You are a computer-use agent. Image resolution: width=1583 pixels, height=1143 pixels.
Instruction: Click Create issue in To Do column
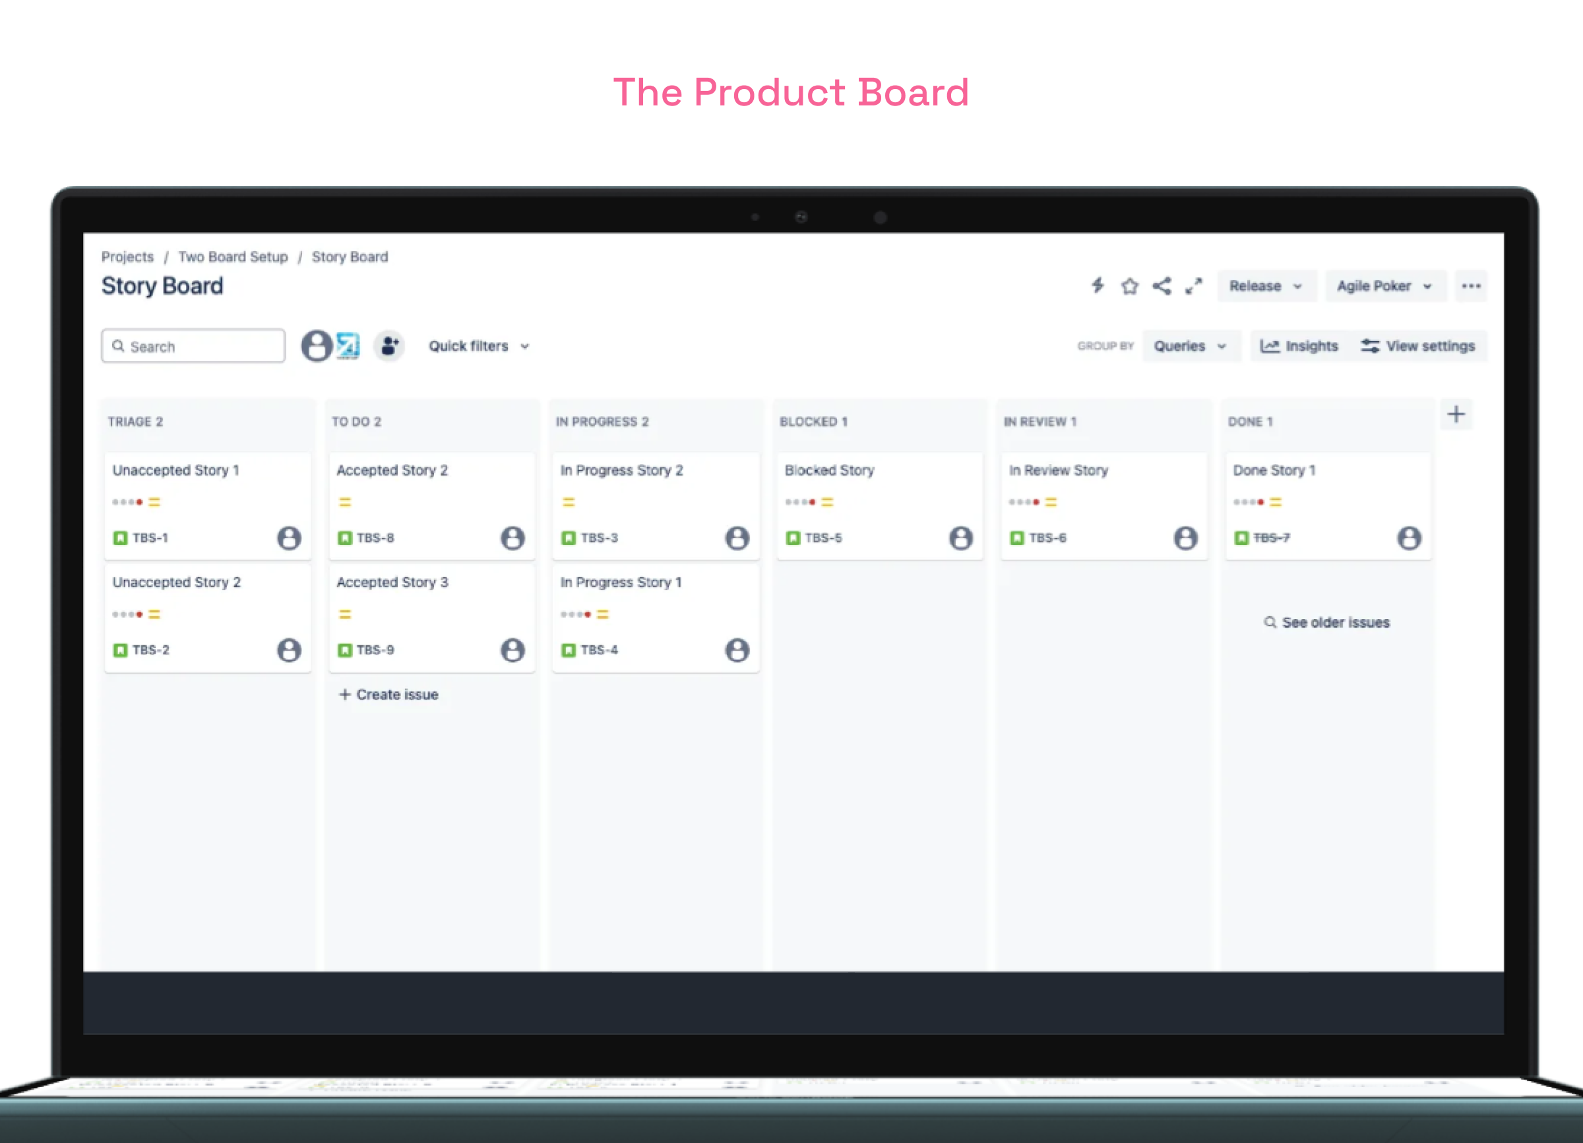pyautogui.click(x=388, y=695)
